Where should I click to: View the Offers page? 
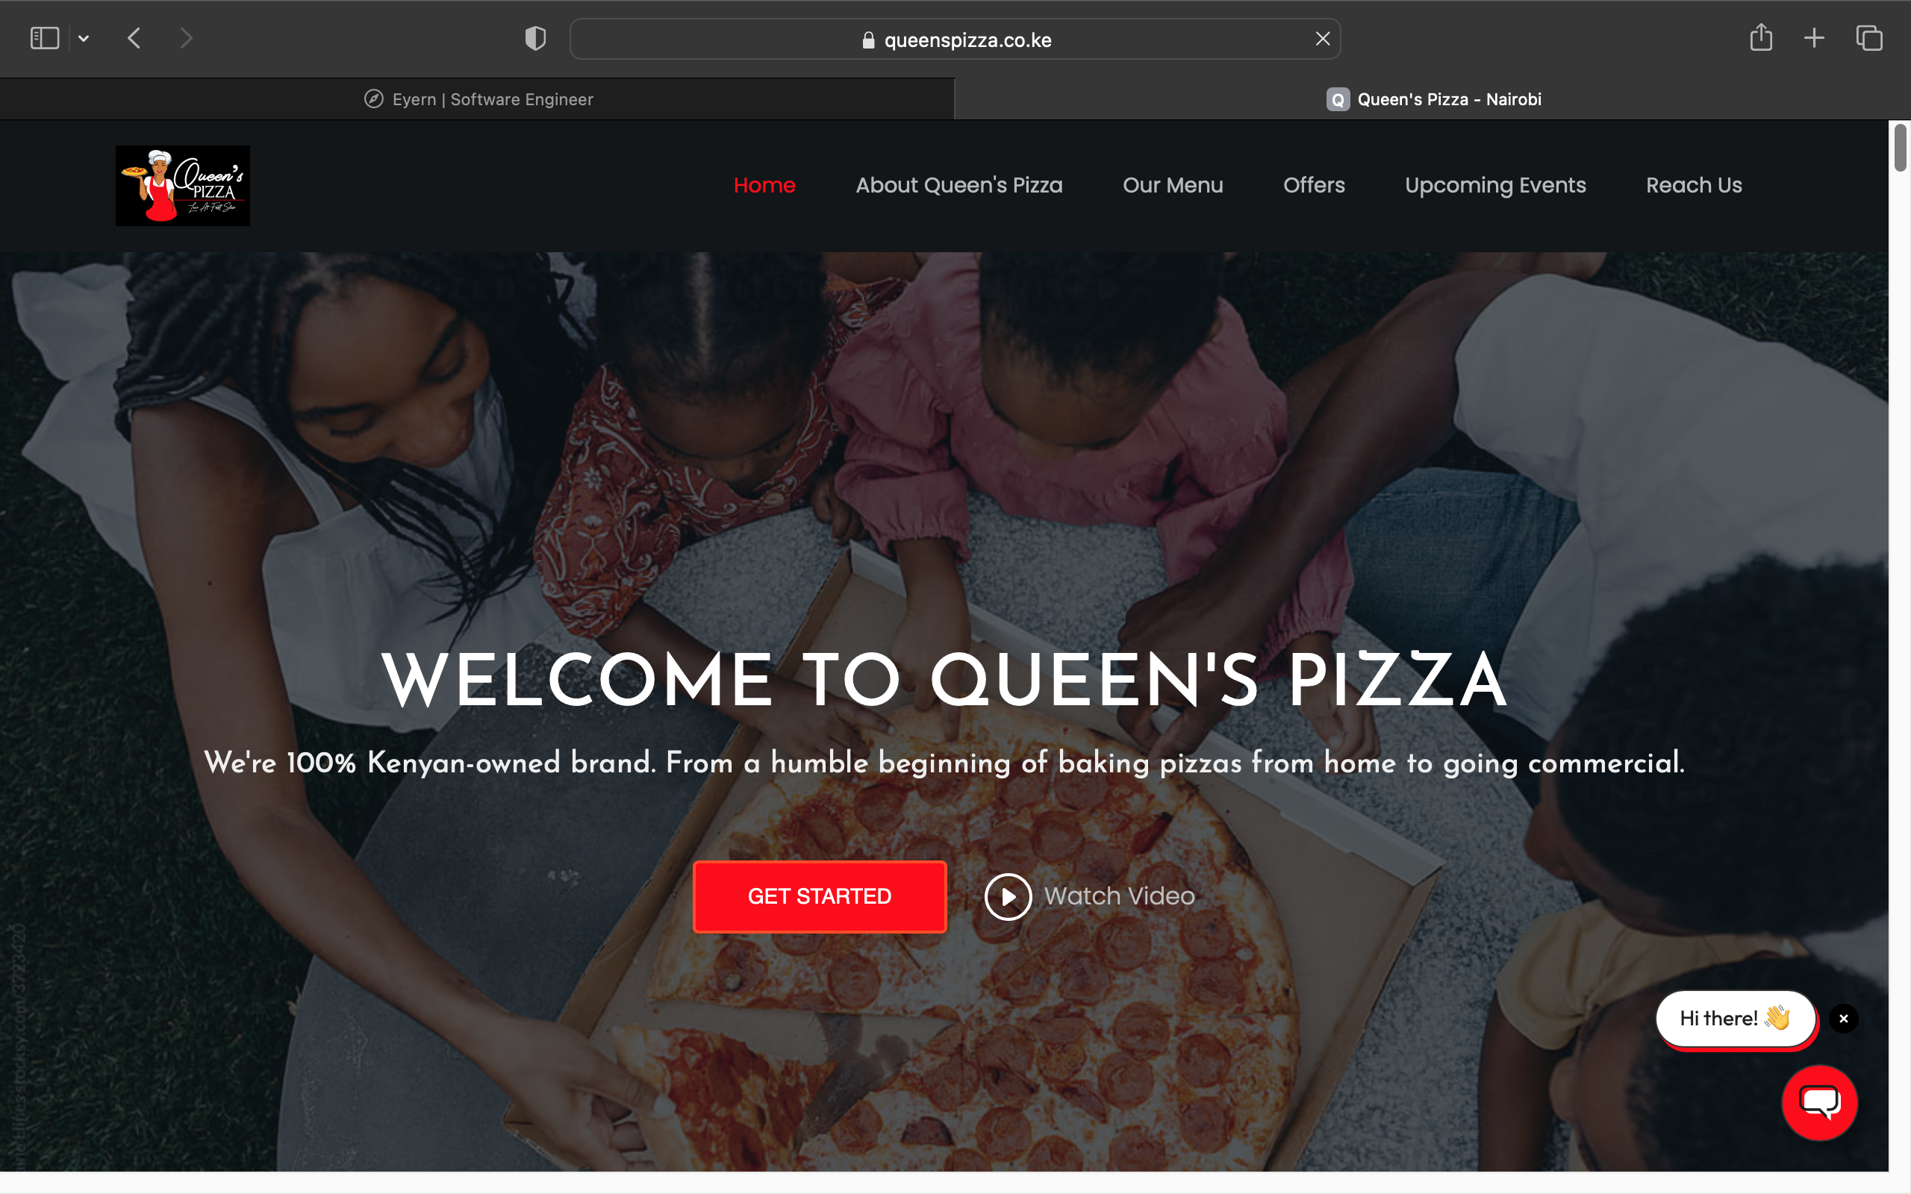(1313, 185)
